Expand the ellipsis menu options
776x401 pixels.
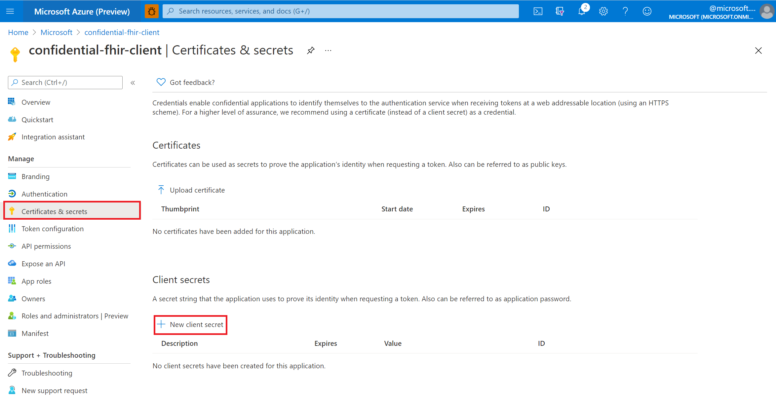(x=328, y=50)
